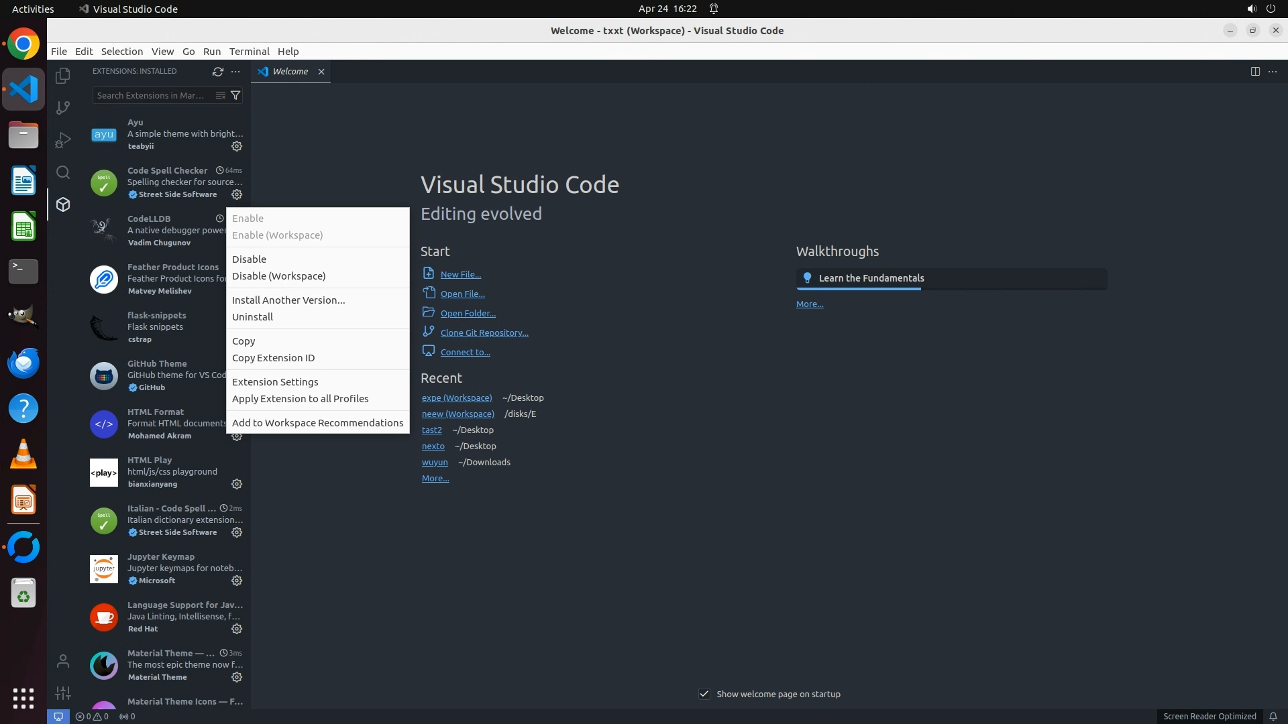Viewport: 1288px width, 724px height.
Task: Split the editor to the right
Action: 1255,71
